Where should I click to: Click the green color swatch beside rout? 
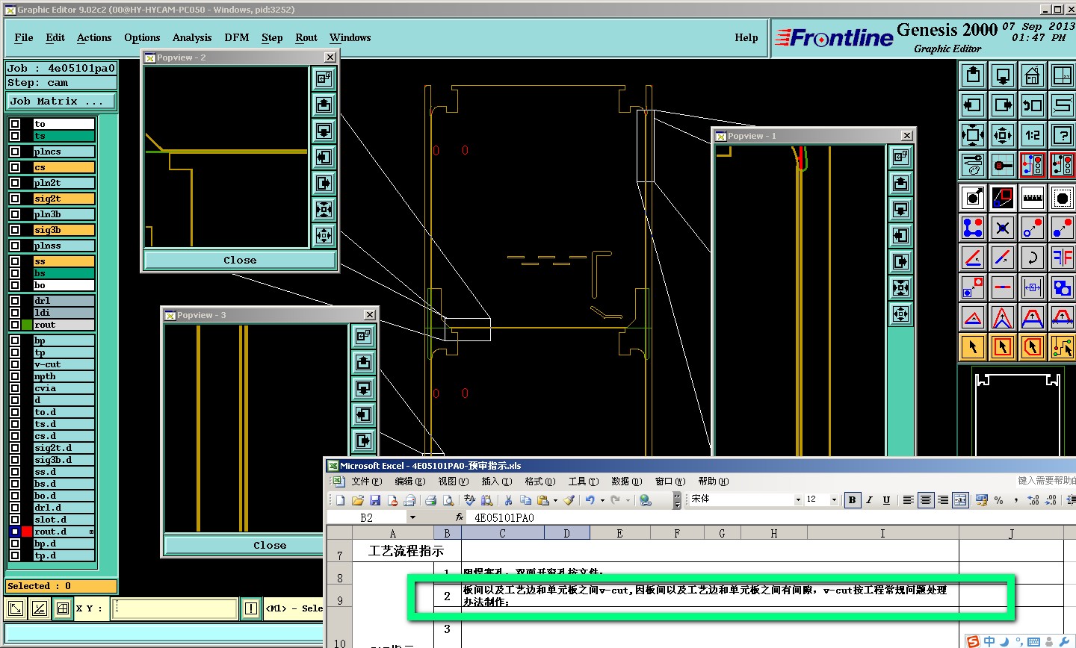pos(27,325)
